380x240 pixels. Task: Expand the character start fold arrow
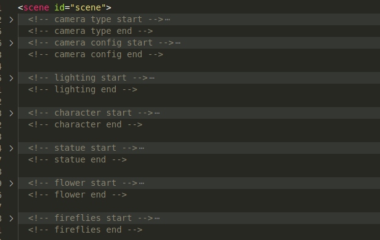tap(11, 113)
